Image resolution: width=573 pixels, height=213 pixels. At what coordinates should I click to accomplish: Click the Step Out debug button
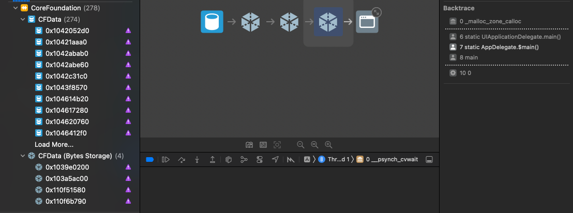(x=212, y=160)
